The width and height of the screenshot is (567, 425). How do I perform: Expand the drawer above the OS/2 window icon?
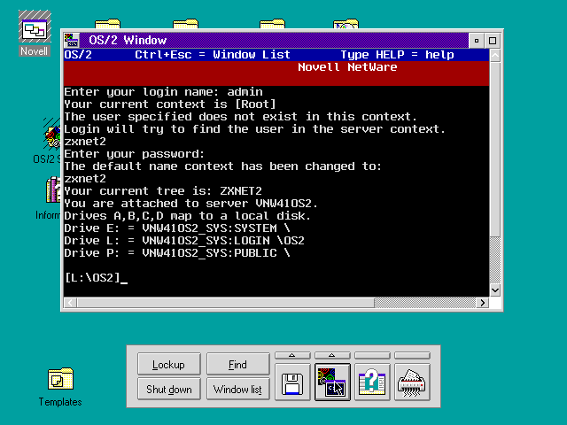[x=332, y=356]
